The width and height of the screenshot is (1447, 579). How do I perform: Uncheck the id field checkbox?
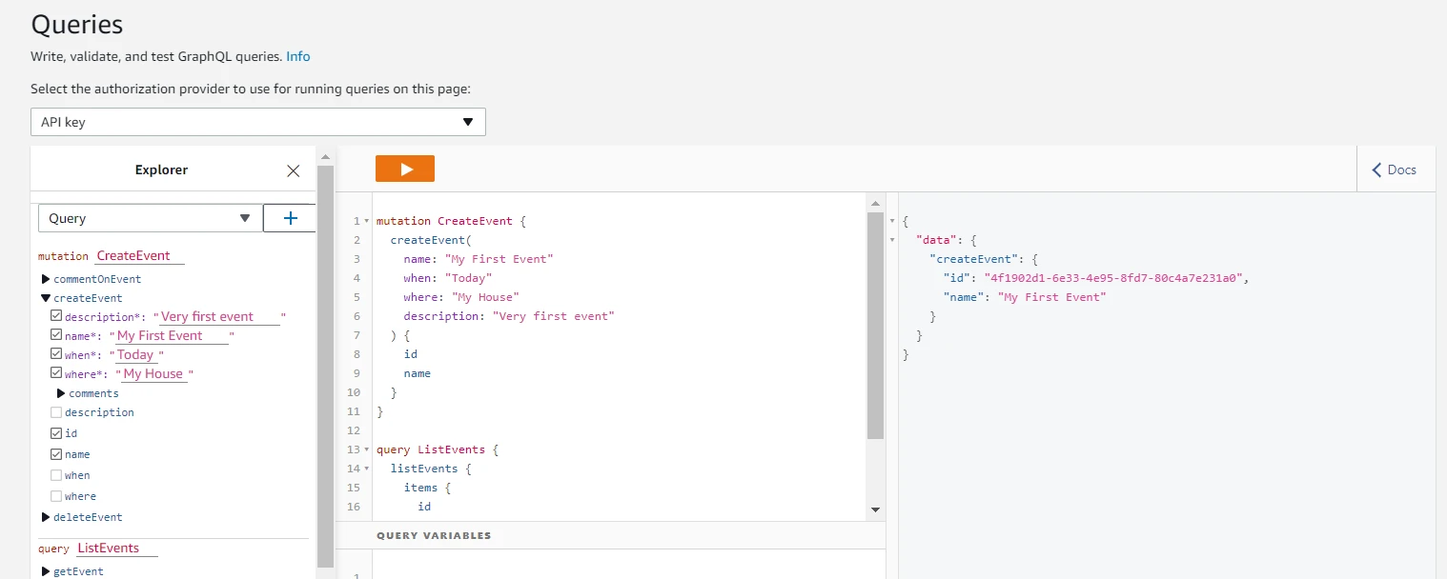click(56, 433)
